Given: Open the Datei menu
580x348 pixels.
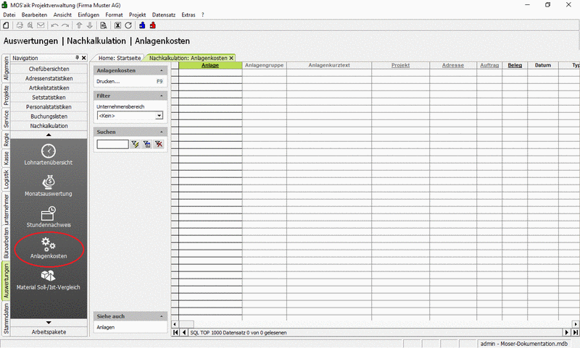Looking at the screenshot, I should pyautogui.click(x=9, y=14).
